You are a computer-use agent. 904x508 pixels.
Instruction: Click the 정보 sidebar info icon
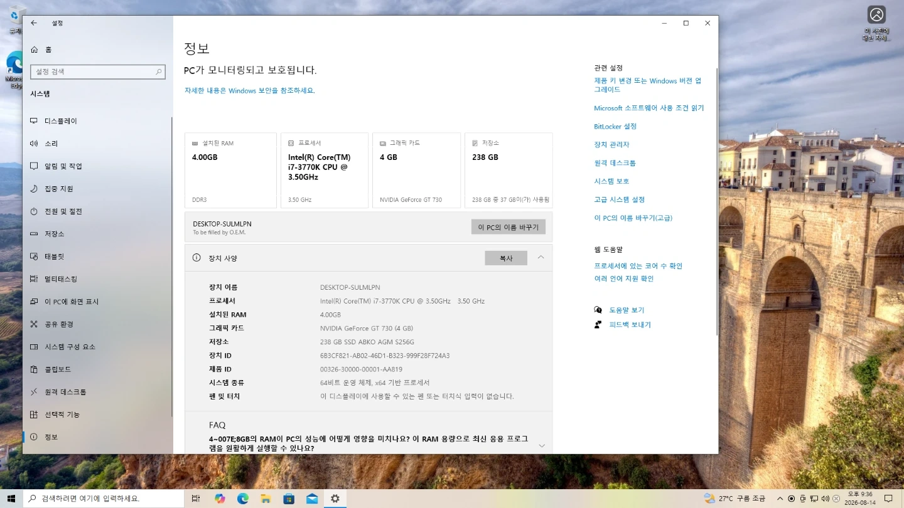pos(34,437)
